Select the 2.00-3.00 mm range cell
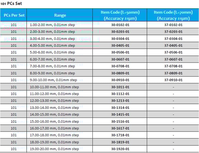Viewport: 199px width, 153px height. 52,32
